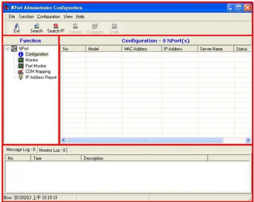This screenshot has width=254, height=202.
Task: Click the Search toolbar icon
Action: 37,26
